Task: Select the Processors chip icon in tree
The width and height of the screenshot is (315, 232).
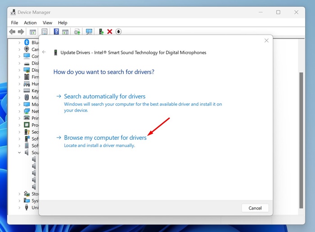Action: 27,125
